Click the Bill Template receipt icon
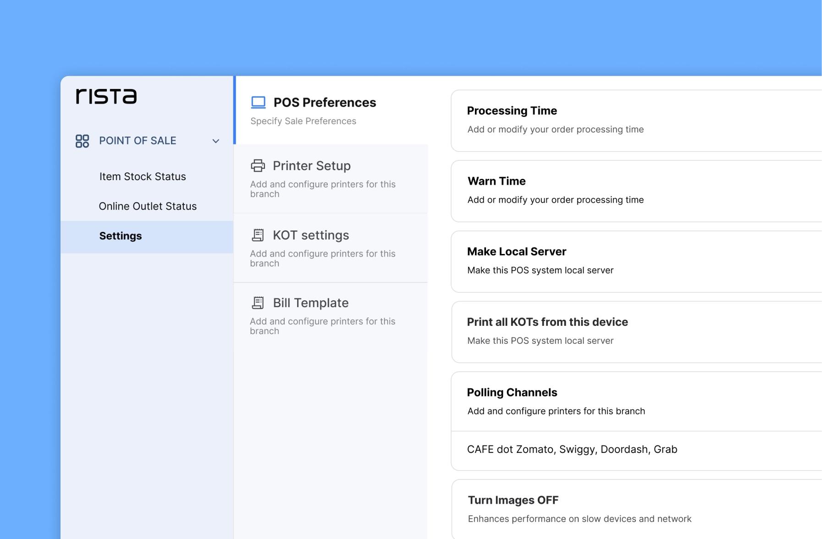 258,302
